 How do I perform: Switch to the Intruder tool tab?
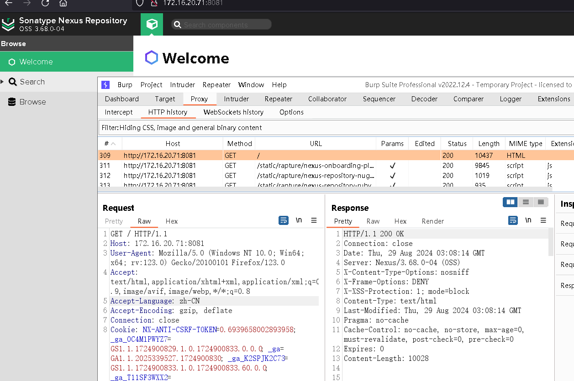coord(237,99)
